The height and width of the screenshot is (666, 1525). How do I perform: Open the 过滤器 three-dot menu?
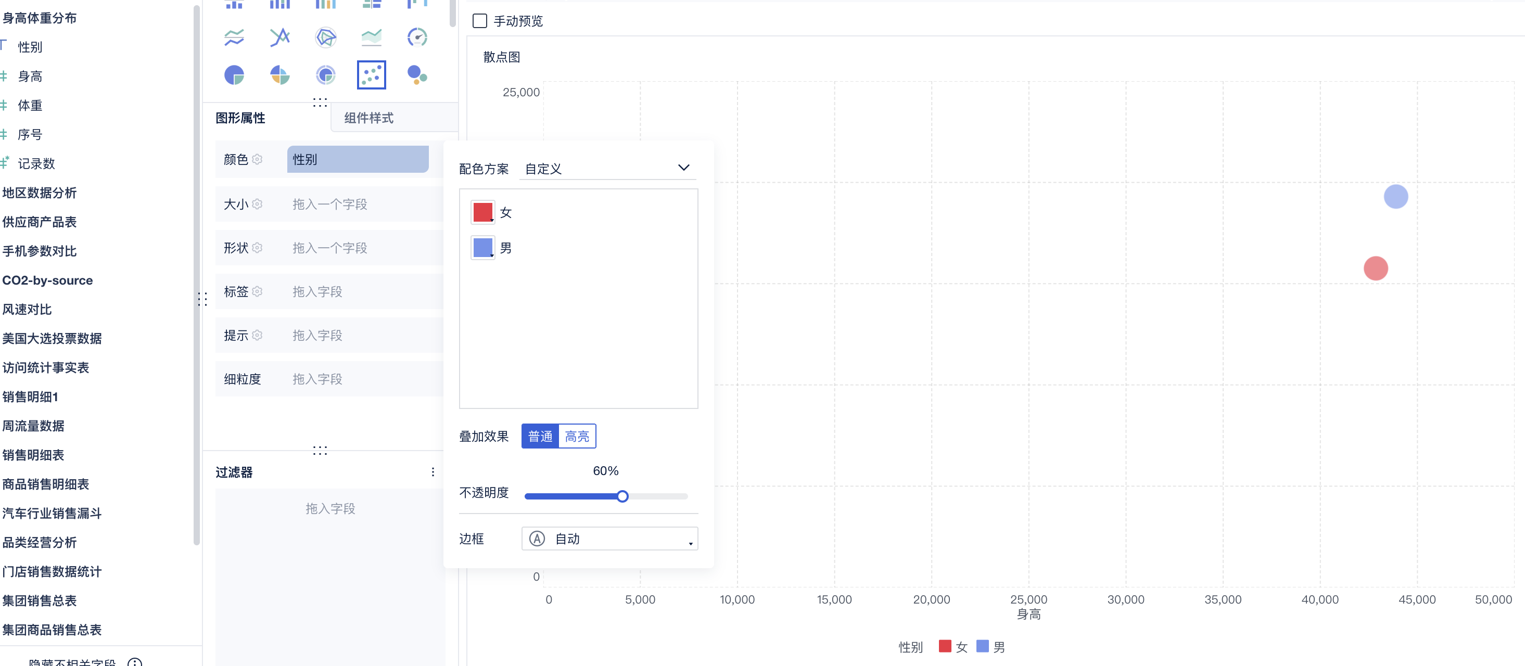[x=433, y=472]
